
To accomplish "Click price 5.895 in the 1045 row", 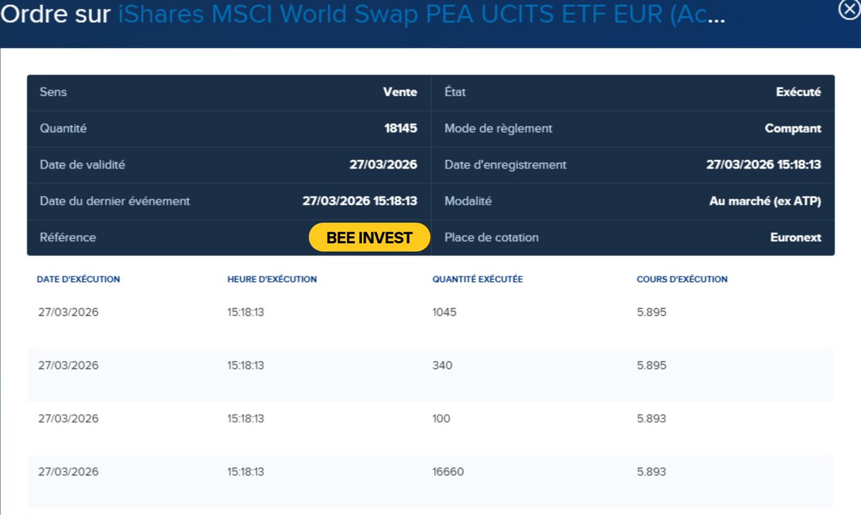I will pos(651,312).
